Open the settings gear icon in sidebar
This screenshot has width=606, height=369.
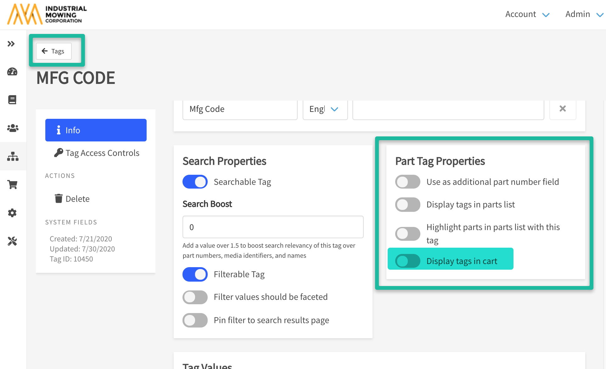click(12, 213)
